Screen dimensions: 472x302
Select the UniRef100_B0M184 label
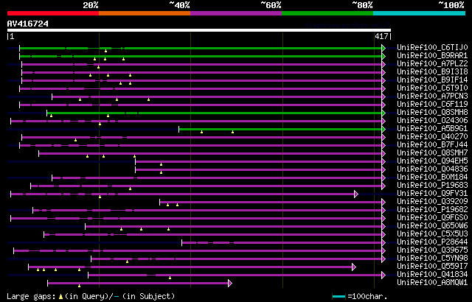(432, 178)
